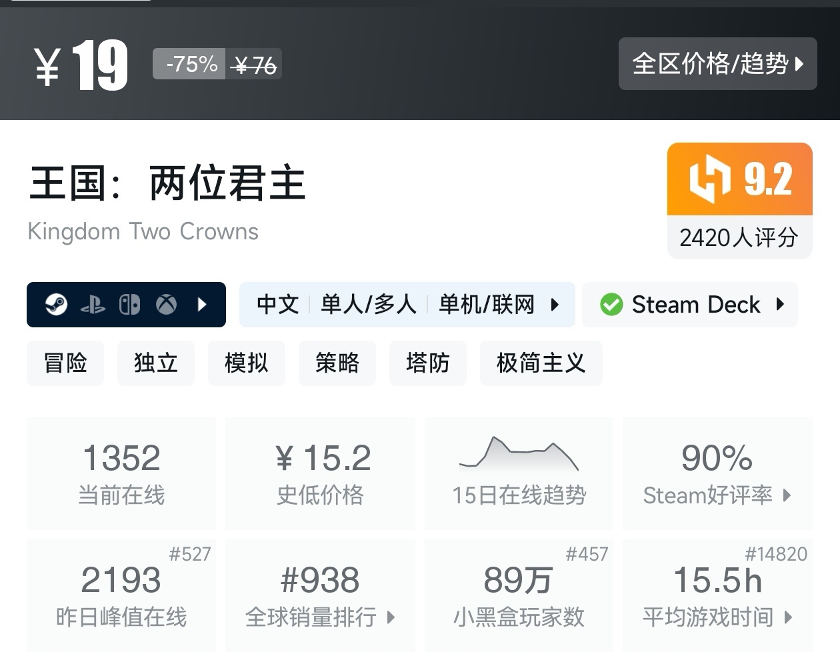Click the PlayStation platform icon
The image size is (840, 652).
point(93,305)
